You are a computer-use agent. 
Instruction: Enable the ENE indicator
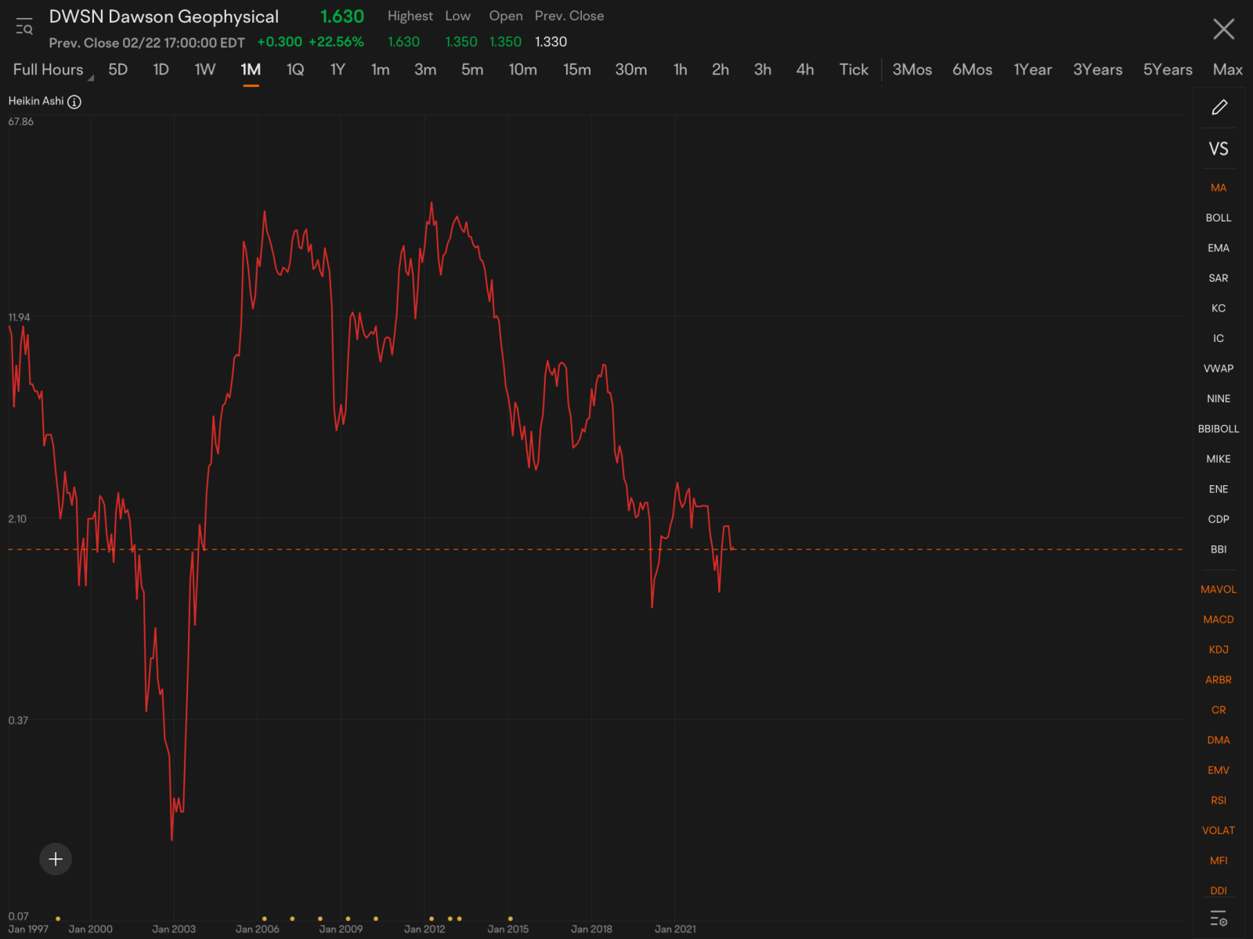[1219, 489]
